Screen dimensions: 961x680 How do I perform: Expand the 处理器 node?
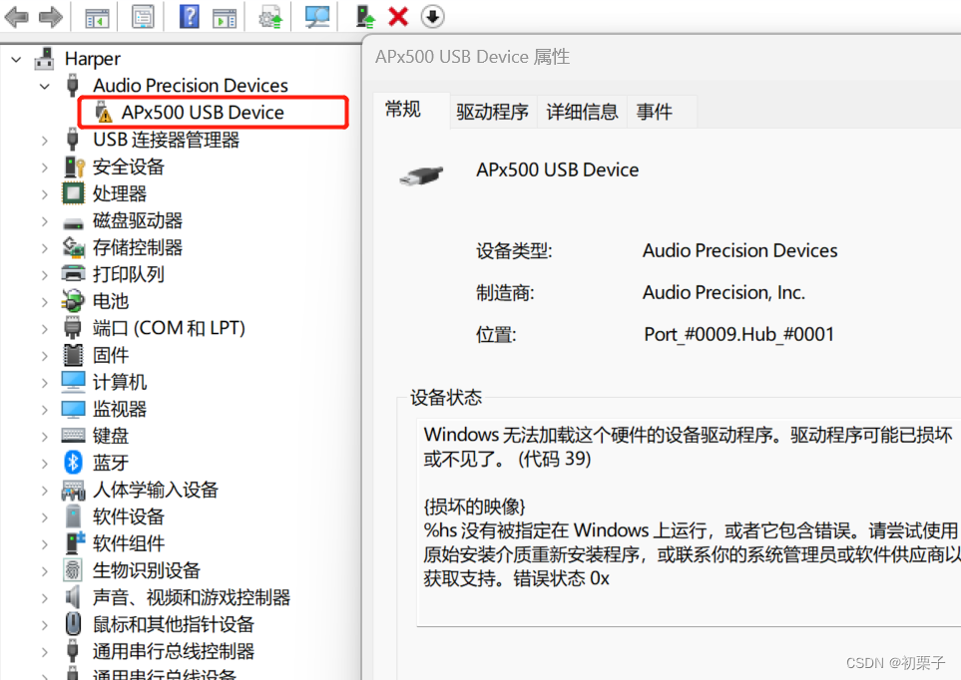[x=45, y=194]
